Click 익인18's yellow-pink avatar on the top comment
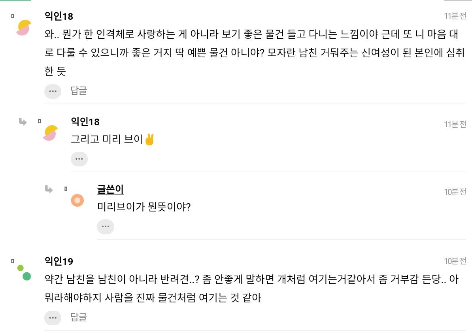 tap(23, 27)
